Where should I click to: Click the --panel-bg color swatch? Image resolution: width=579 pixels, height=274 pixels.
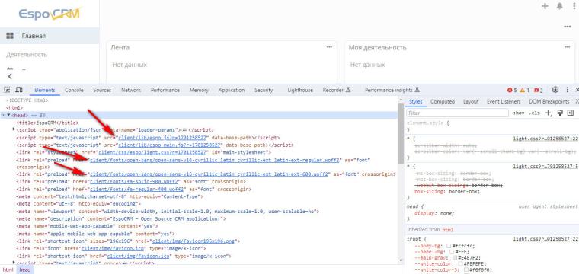coord(453,252)
